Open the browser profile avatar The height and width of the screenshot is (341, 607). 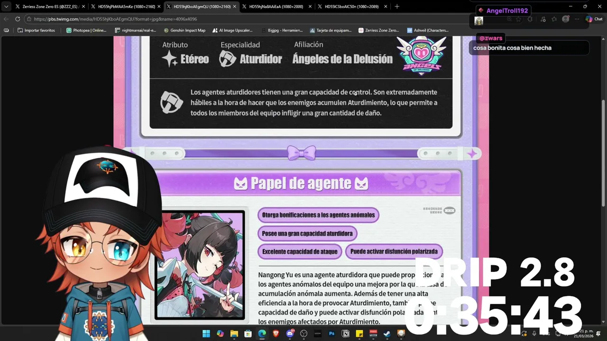coord(565,19)
